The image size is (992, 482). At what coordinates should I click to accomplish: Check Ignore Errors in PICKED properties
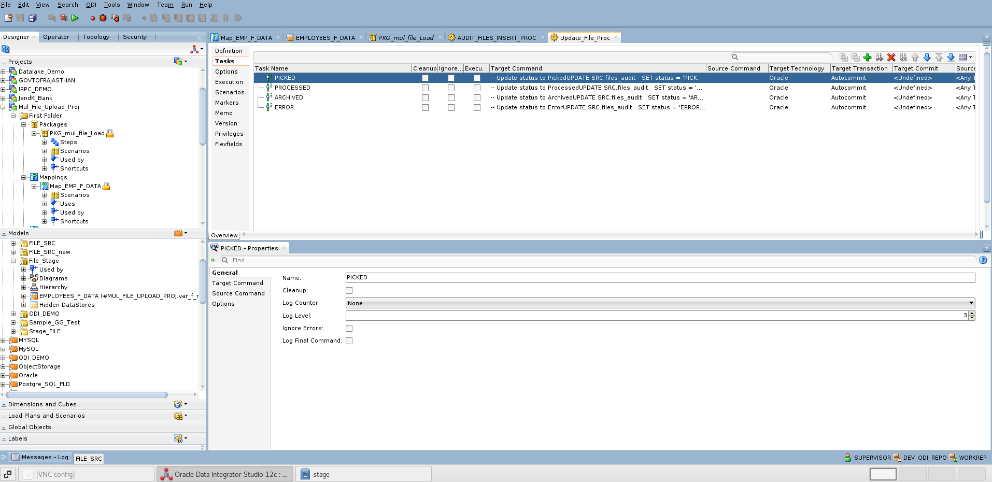[349, 328]
